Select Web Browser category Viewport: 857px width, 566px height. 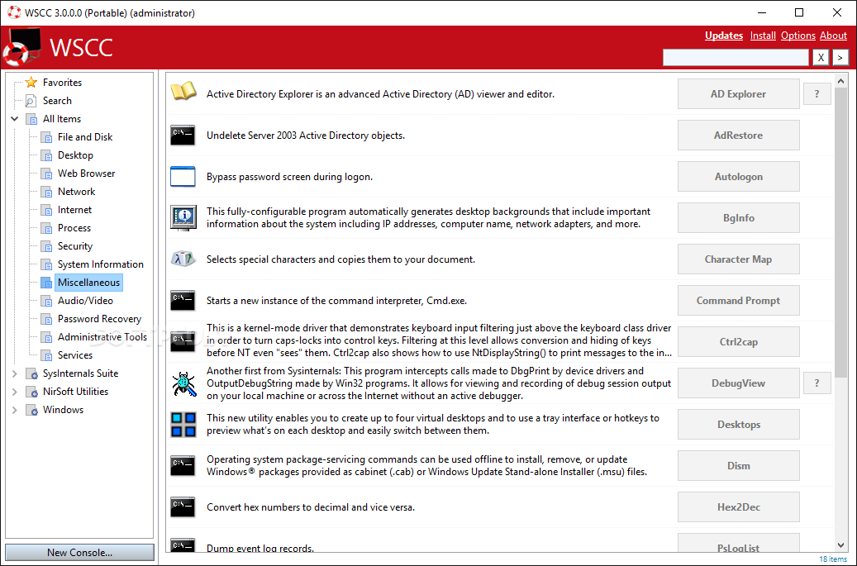click(x=86, y=174)
